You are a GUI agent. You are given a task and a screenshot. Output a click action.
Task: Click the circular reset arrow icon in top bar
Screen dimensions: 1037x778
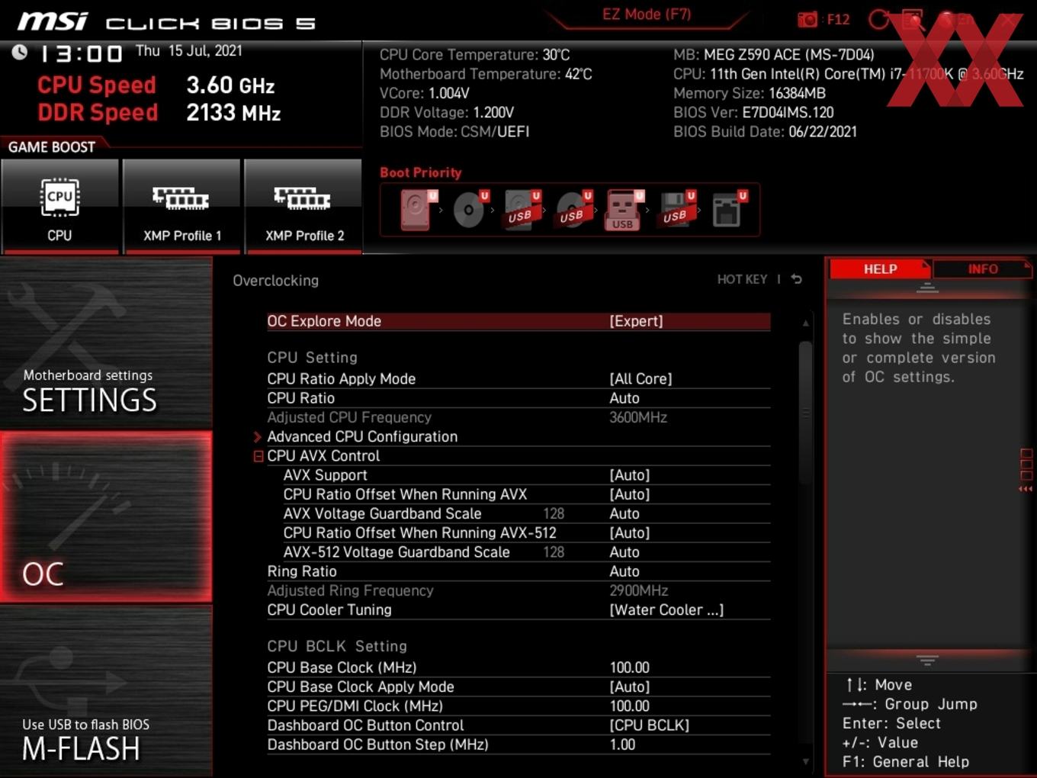point(879,20)
